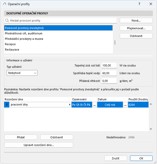Open the Typ užívání Nebytové dropdown
The width and height of the screenshot is (157, 164).
[22, 73]
